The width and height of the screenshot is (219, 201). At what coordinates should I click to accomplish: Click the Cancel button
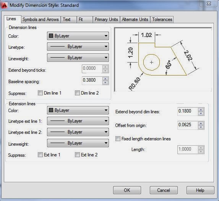(164, 190)
